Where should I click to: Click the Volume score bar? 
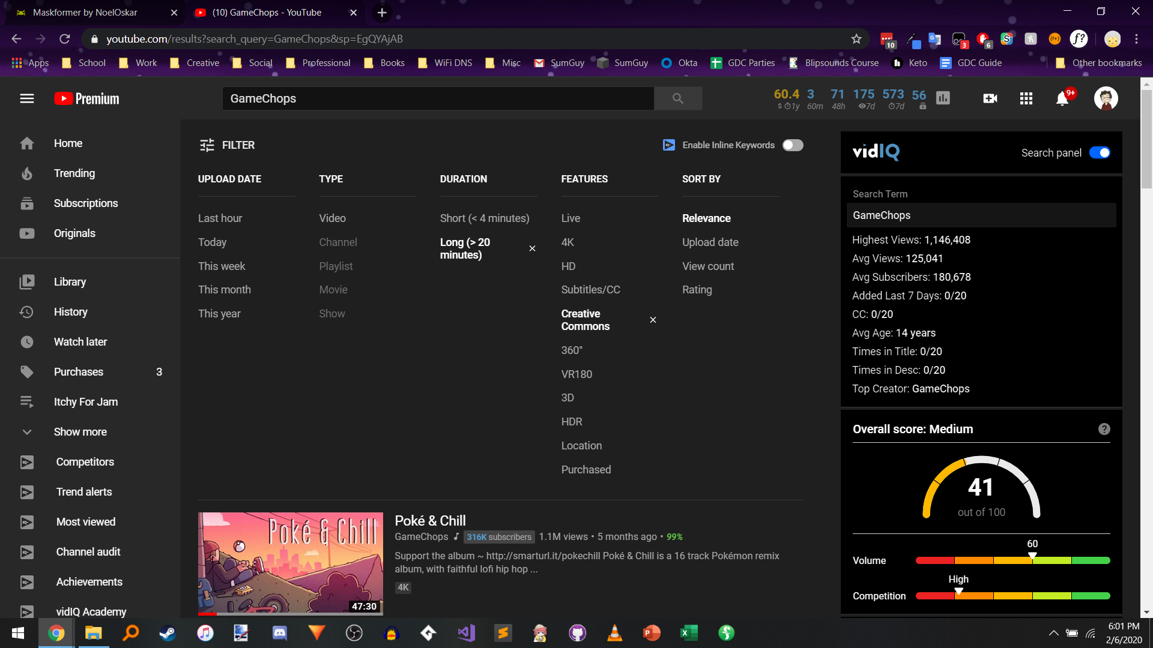tap(1012, 560)
